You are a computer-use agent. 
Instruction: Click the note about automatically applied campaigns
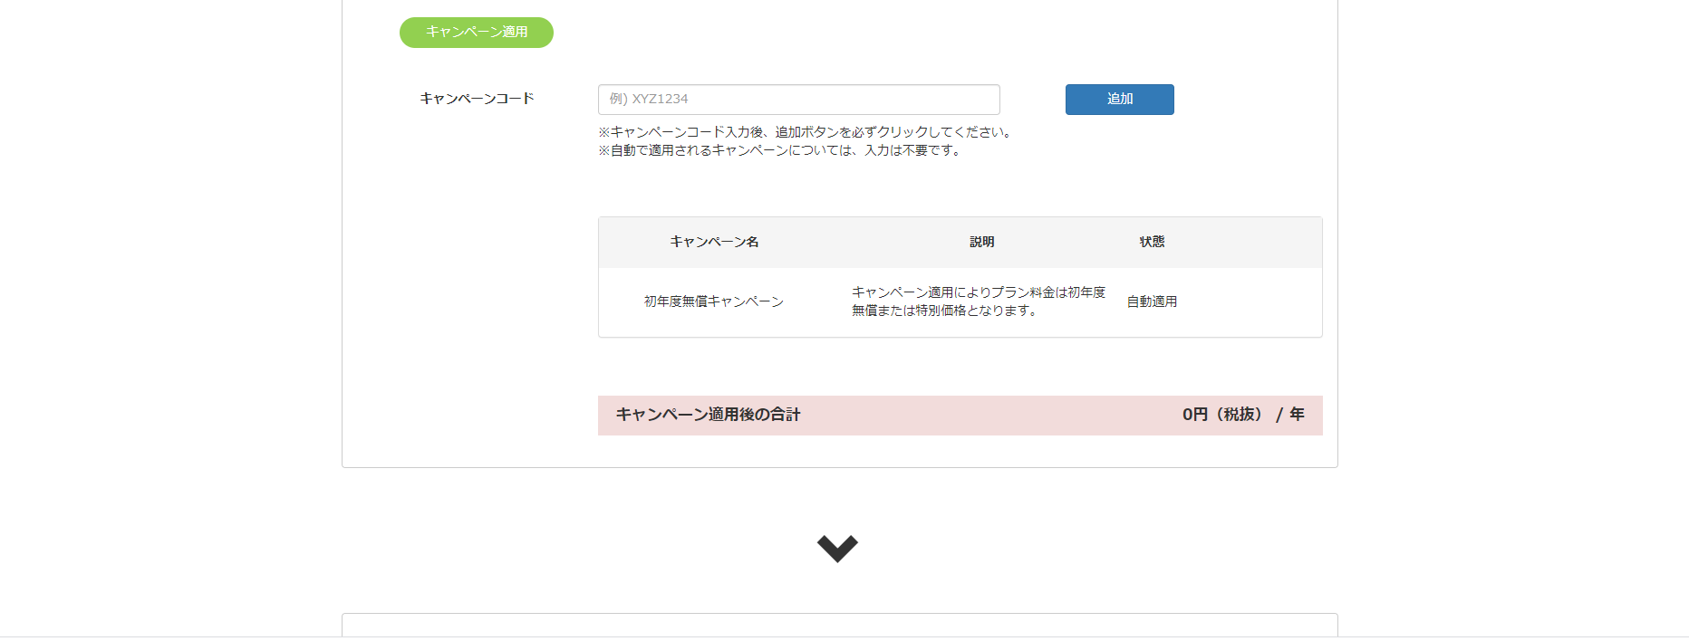click(x=779, y=150)
